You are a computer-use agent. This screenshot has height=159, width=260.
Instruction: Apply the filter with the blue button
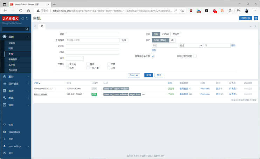click(x=149, y=75)
